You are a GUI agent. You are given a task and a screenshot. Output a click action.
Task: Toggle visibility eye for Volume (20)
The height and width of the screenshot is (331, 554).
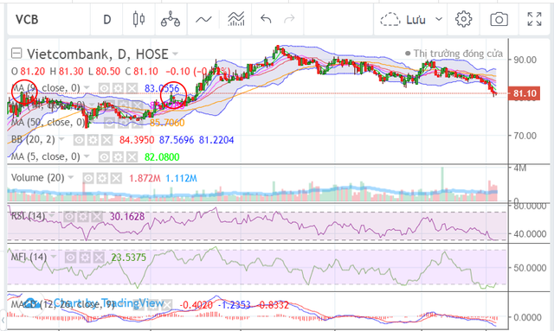coord(88,178)
